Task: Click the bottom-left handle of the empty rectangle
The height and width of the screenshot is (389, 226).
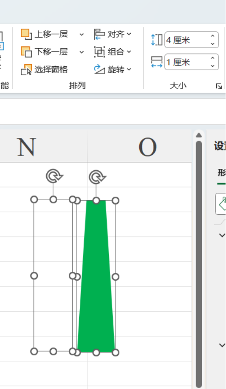Action: click(34, 351)
